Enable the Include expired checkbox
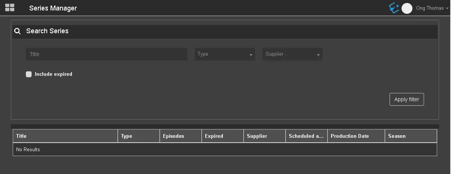This screenshot has height=174, width=451. pos(29,74)
